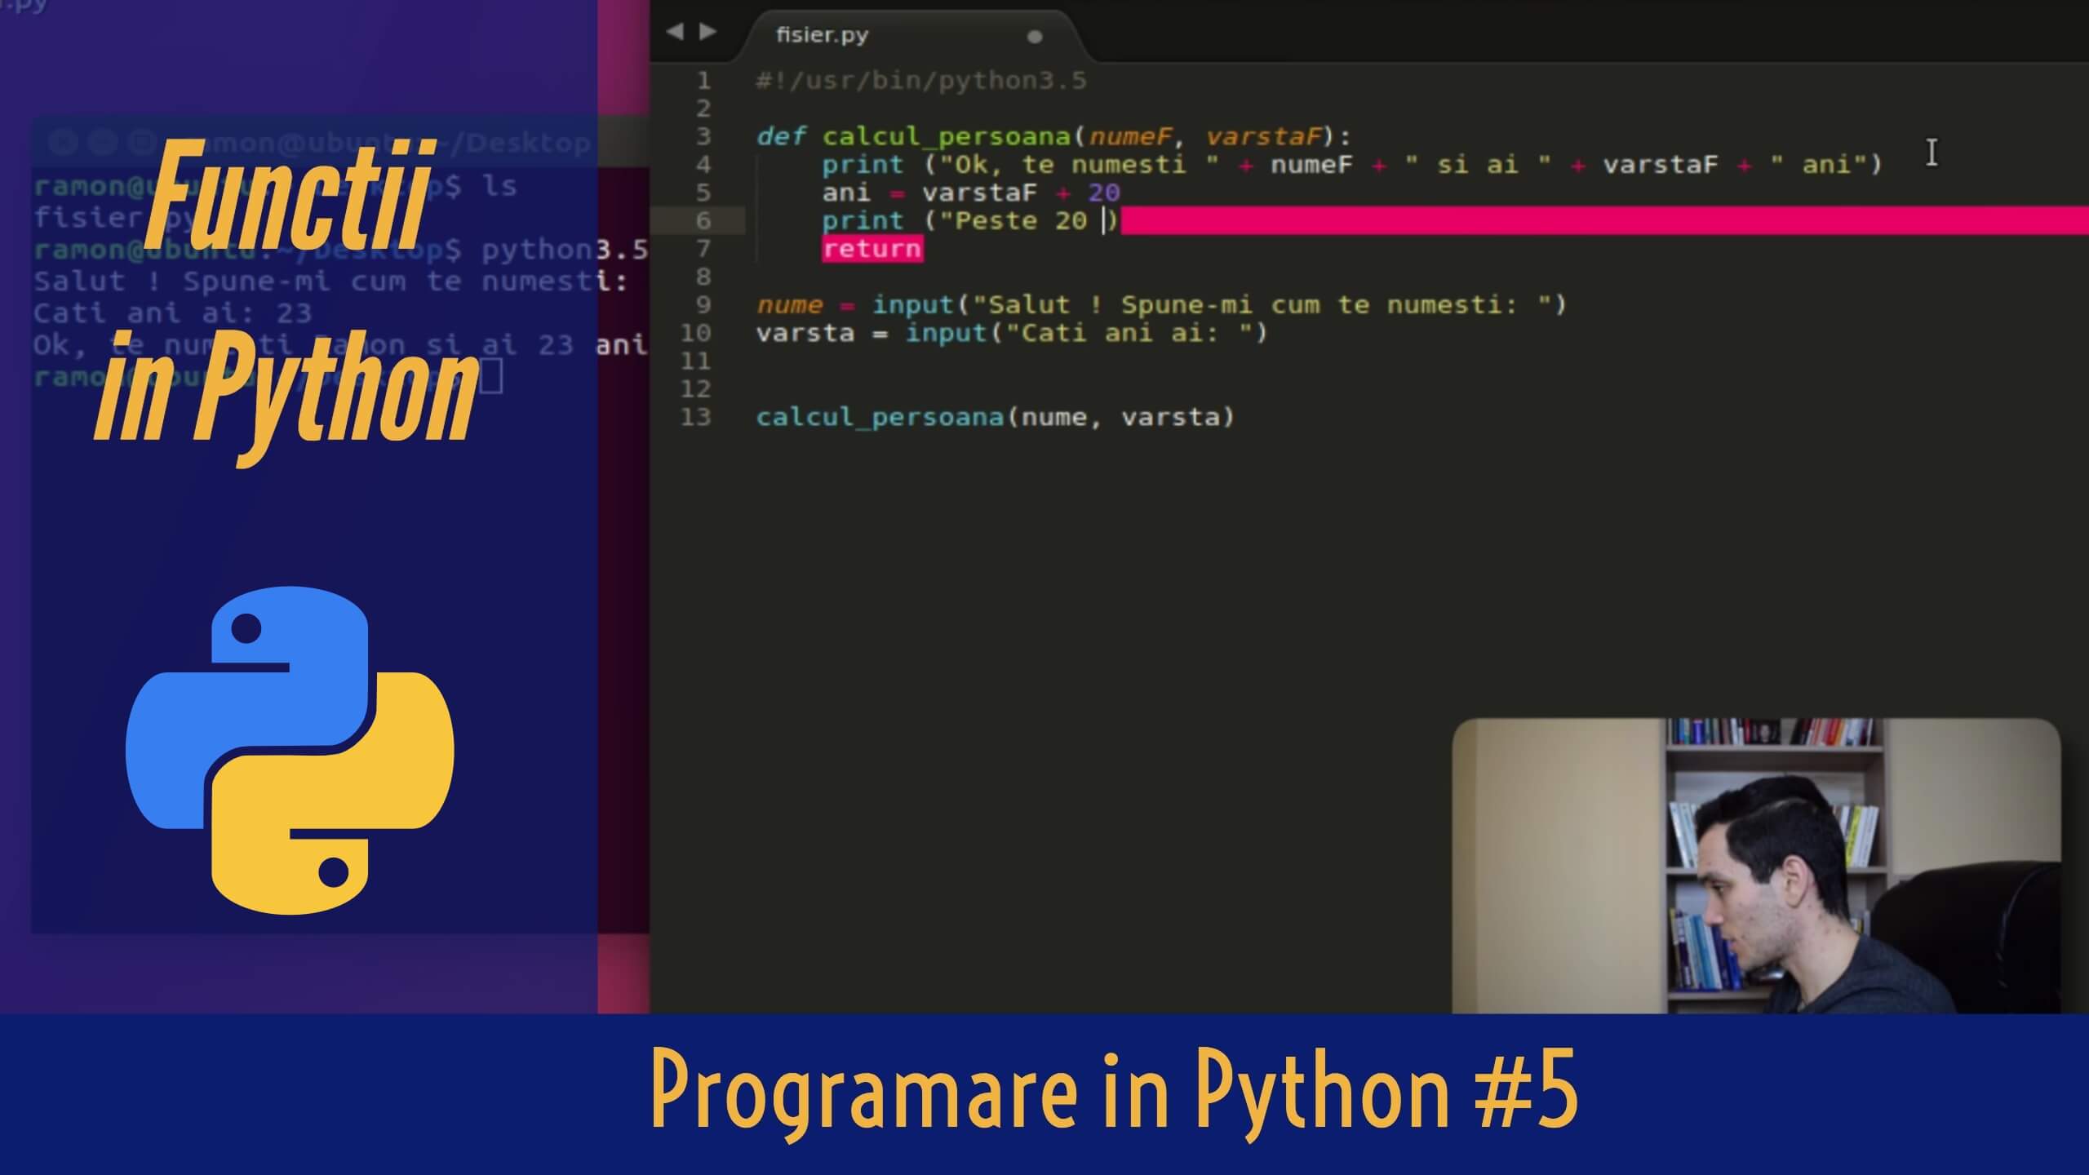Click the shebang '#!/usr/bin/python3.5' line
The height and width of the screenshot is (1175, 2089).
(921, 81)
